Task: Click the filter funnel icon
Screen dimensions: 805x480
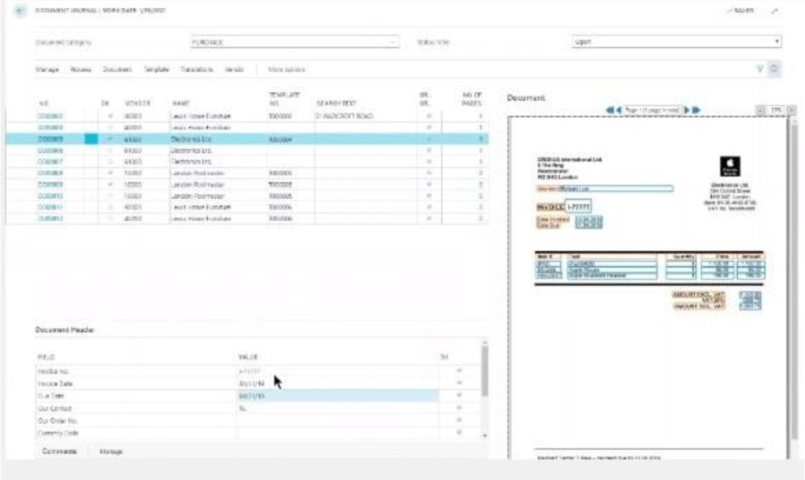Action: (762, 70)
